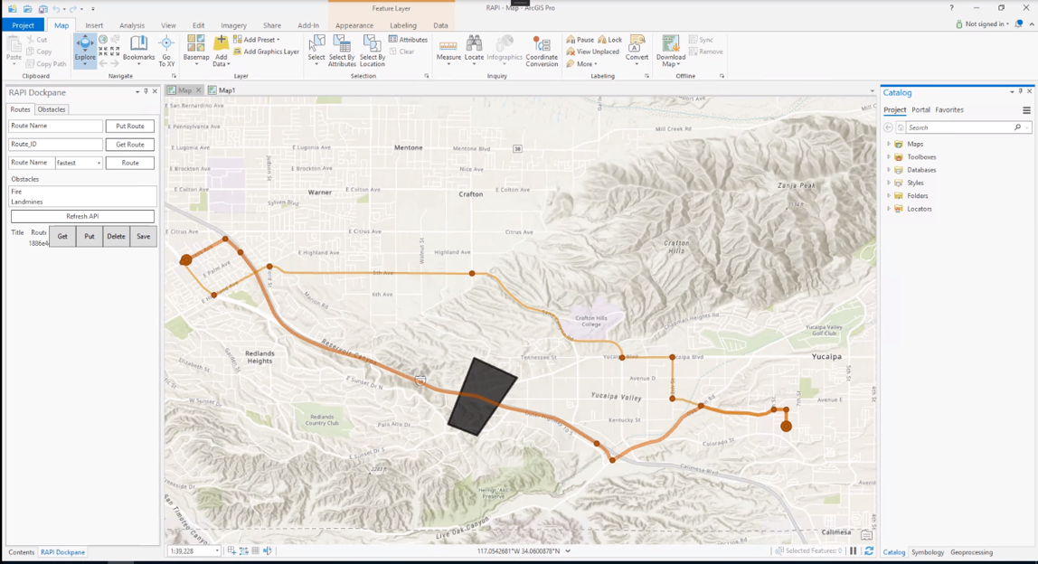This screenshot has height=564, width=1038.
Task: Click the Delete button in RAPI Dockpane
Action: 116,236
